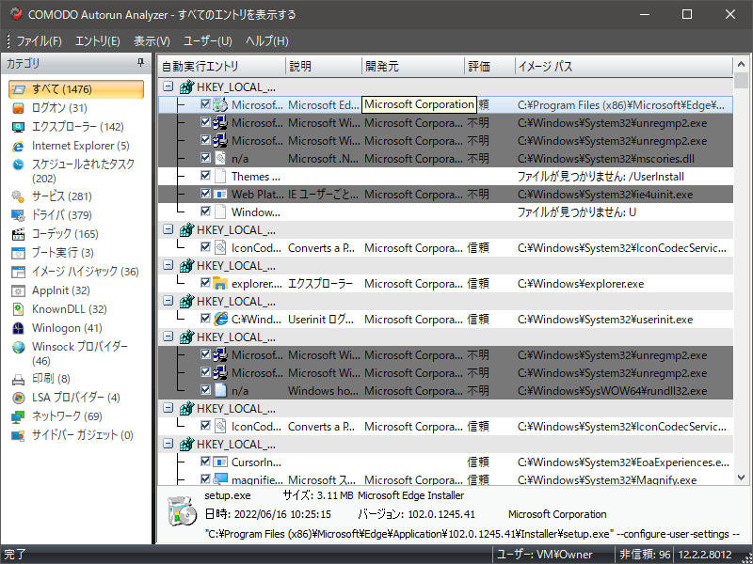Toggle the explorer.exe entry checkbox
Viewport: 753px width, 564px height.
(x=205, y=283)
